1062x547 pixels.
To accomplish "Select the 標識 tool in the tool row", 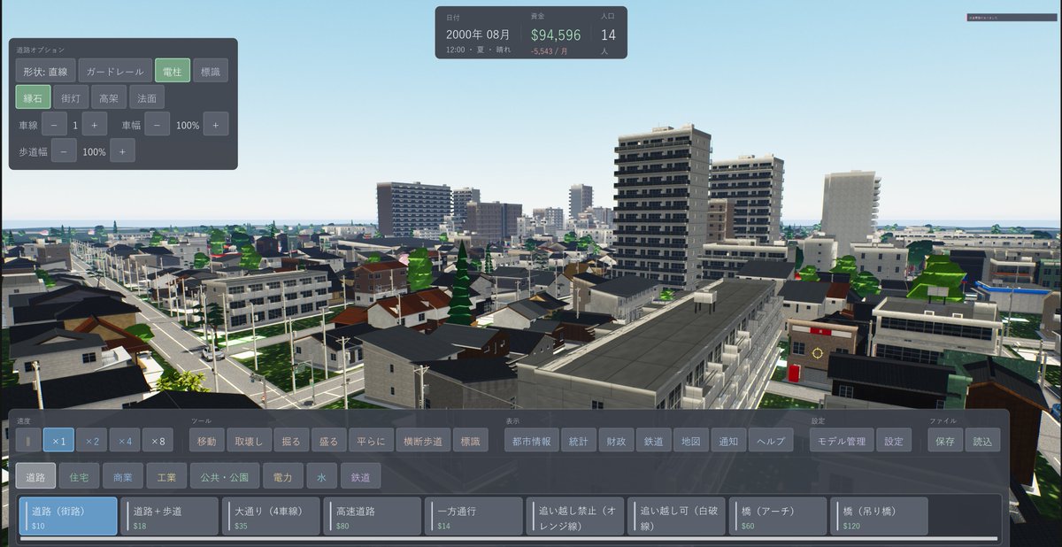I will click(x=471, y=440).
